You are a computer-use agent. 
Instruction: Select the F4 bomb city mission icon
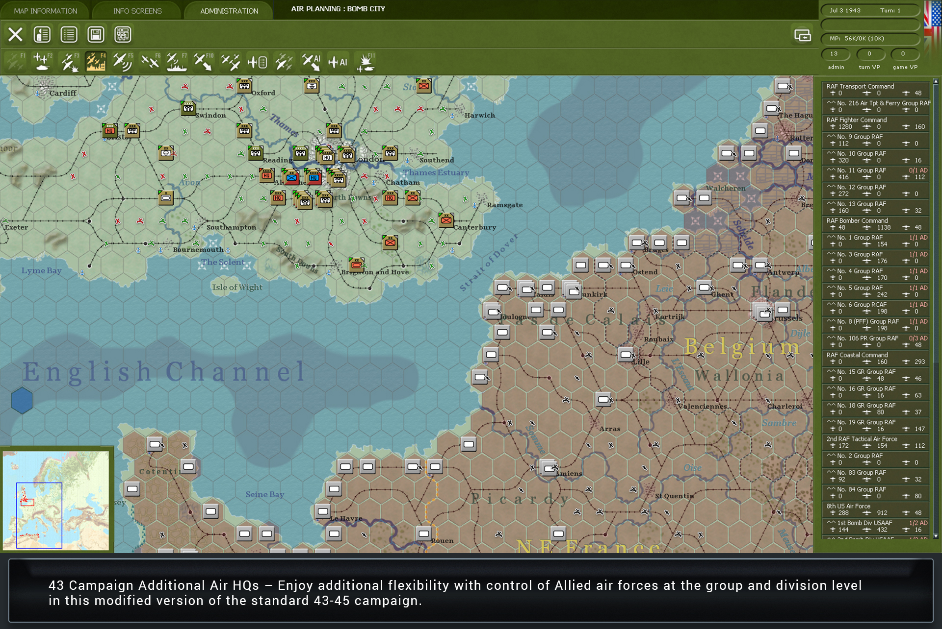click(x=96, y=61)
